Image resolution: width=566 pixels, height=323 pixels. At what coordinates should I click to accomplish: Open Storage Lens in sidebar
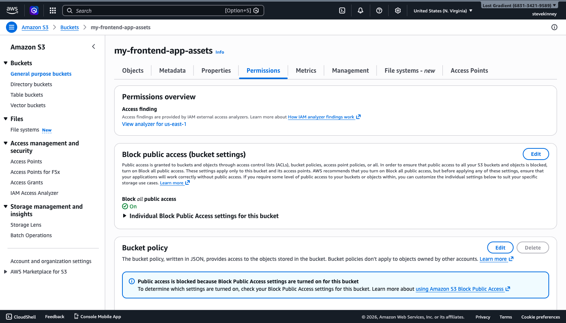coord(26,225)
